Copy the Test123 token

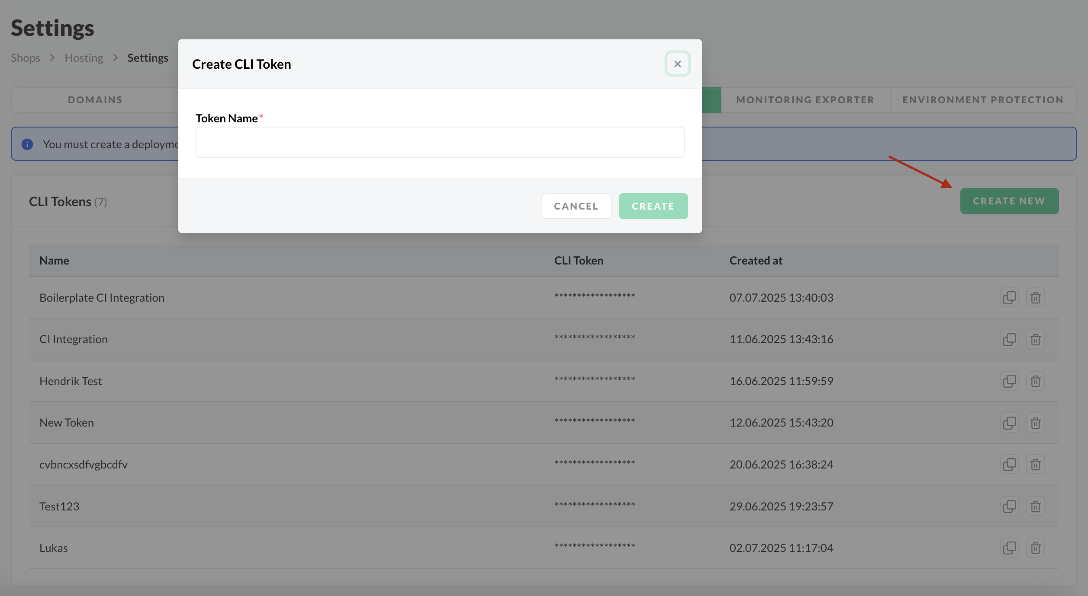[1009, 506]
